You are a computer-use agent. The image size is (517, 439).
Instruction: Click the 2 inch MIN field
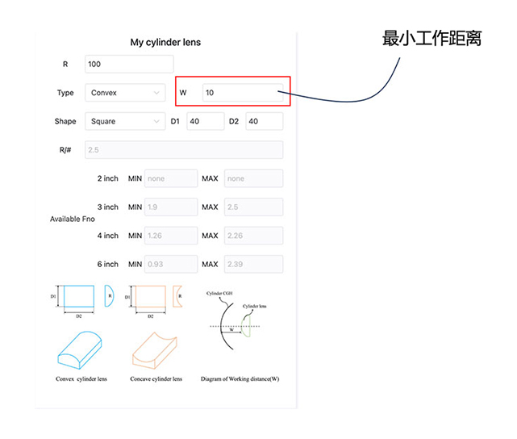coord(170,179)
